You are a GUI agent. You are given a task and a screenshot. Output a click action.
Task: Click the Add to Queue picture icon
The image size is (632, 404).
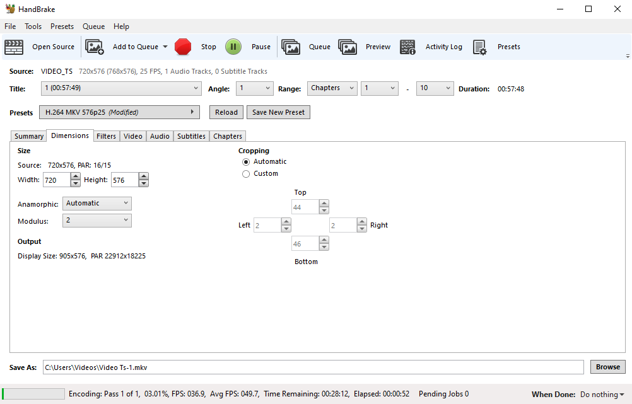[95, 47]
